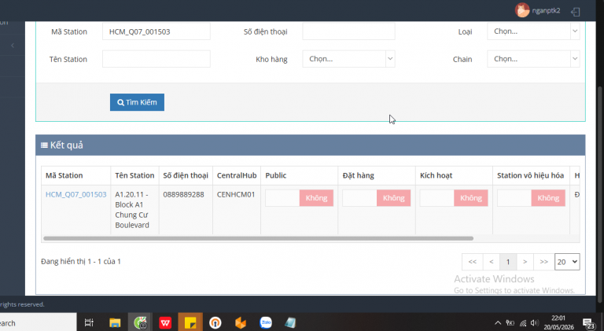Click Số điện thoại column header
604x331 pixels.
[x=186, y=175]
